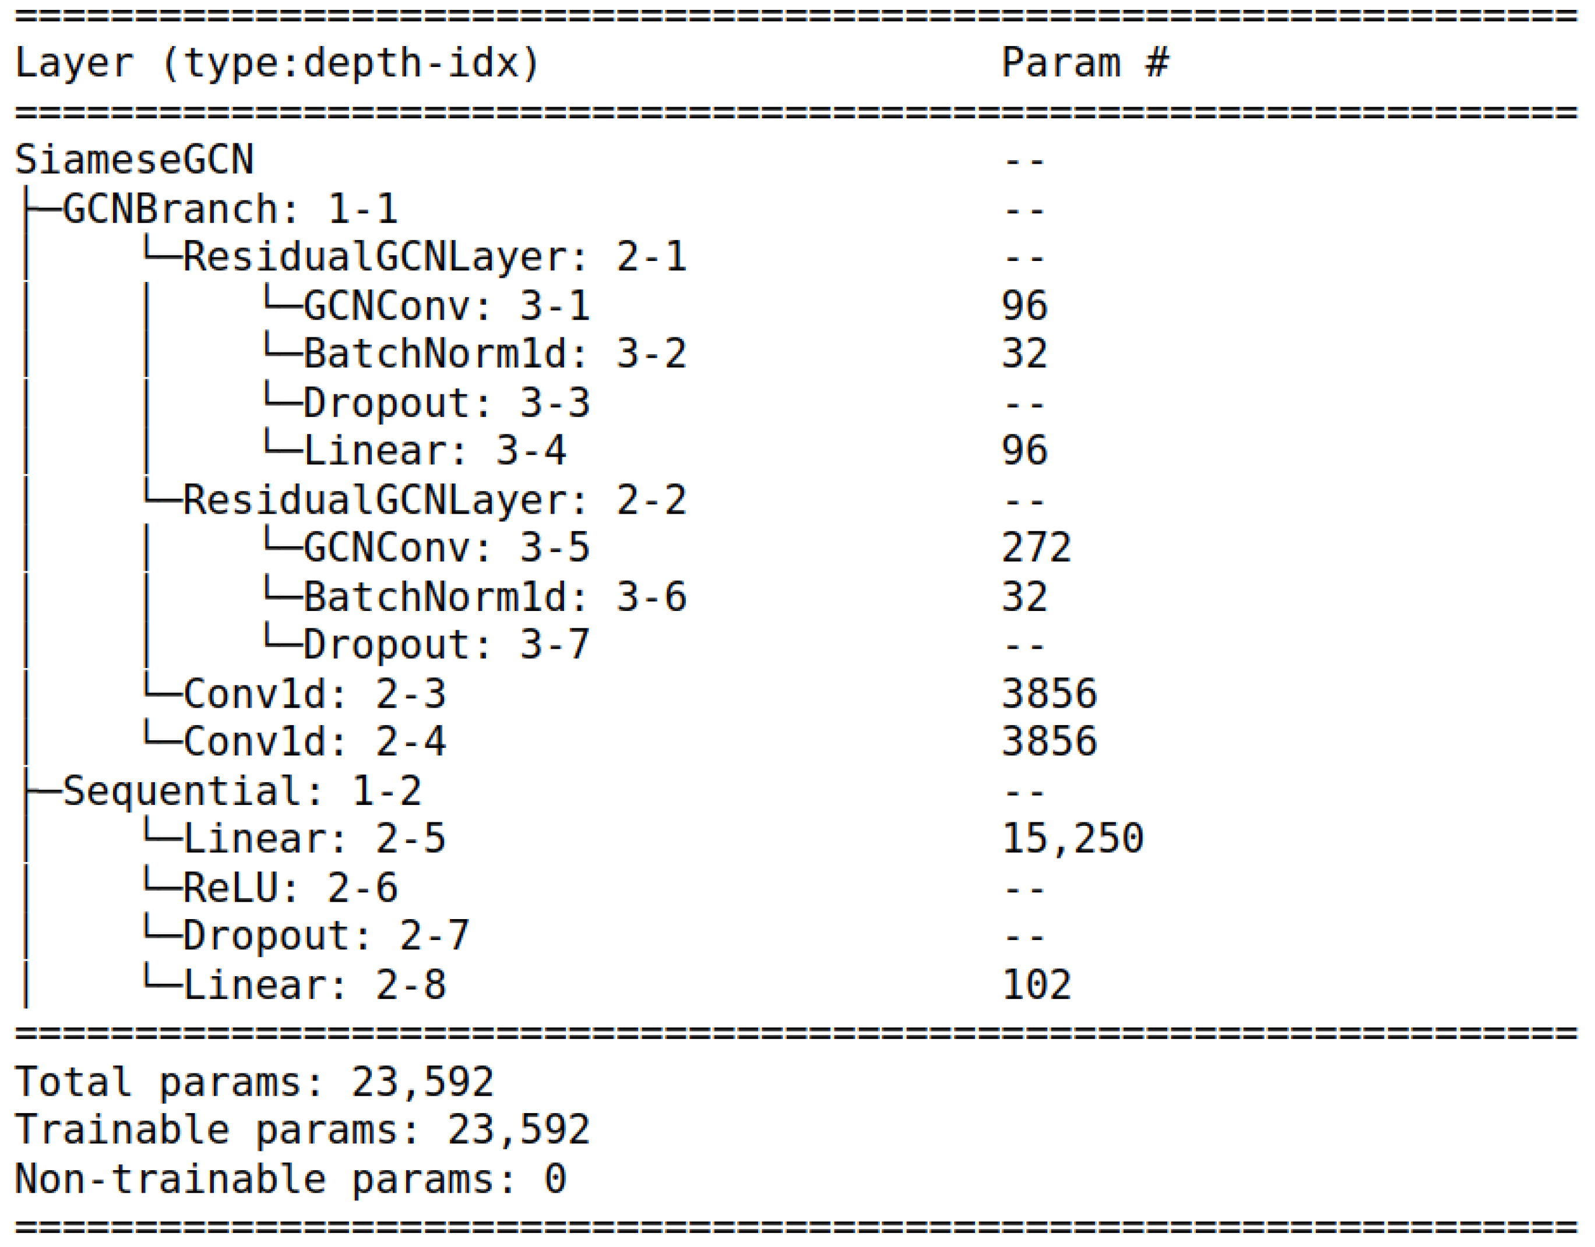Click the ReLU: 2-6 layer entry
The image size is (1595, 1247).
[290, 889]
